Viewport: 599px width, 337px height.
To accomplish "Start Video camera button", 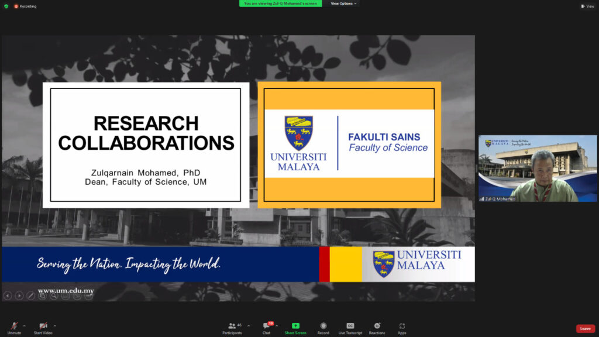I will [x=43, y=328].
